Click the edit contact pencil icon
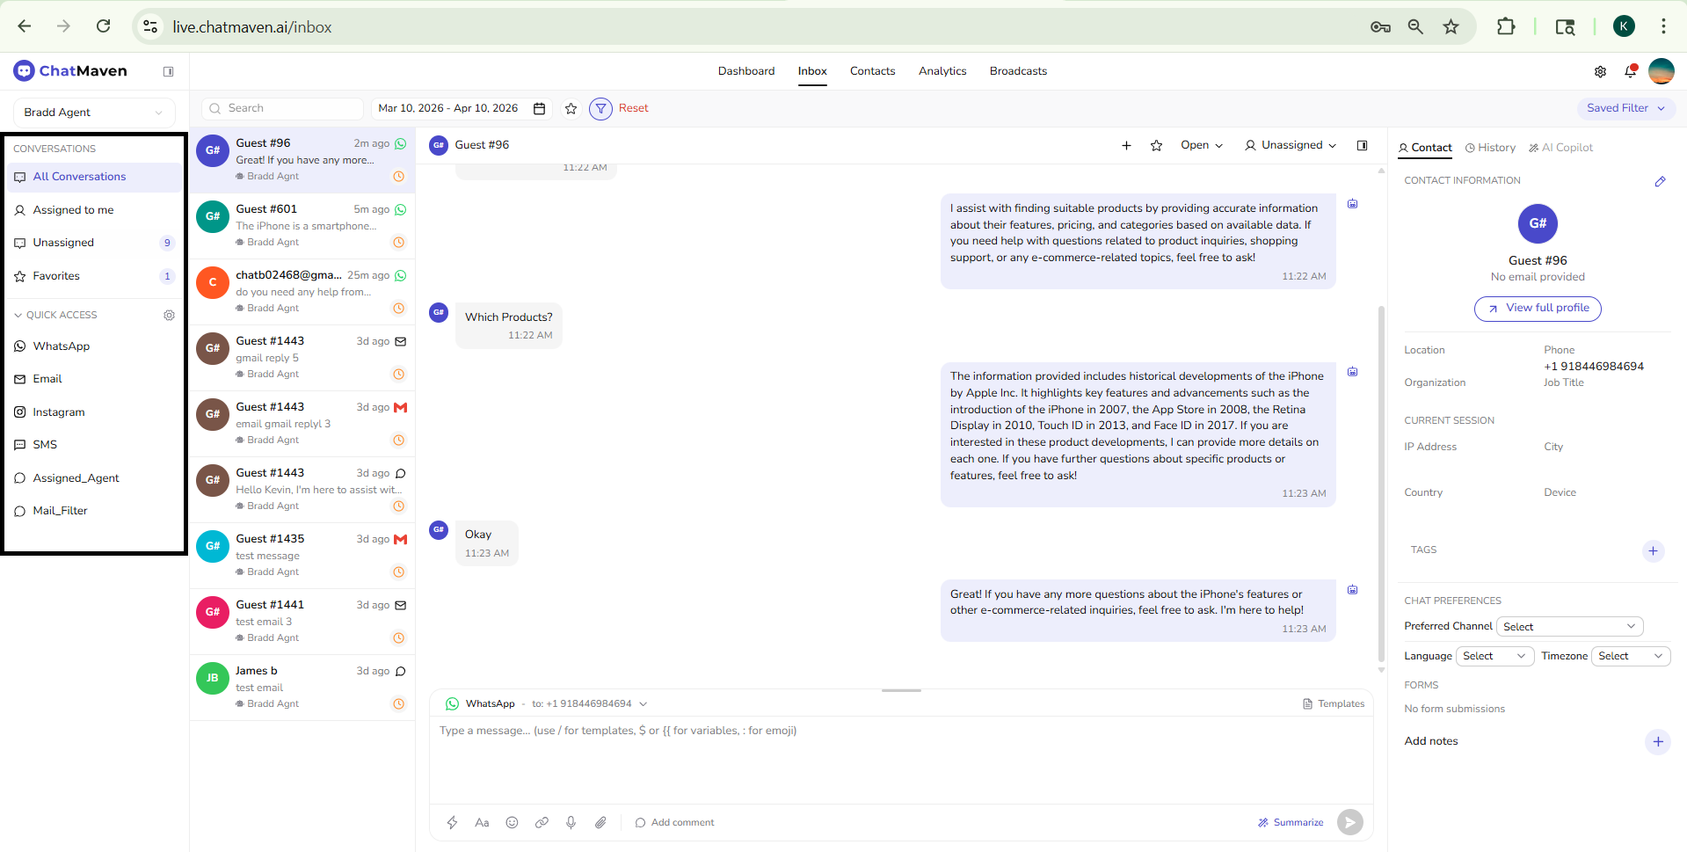Screen dimensions: 1687x852 point(1660,181)
